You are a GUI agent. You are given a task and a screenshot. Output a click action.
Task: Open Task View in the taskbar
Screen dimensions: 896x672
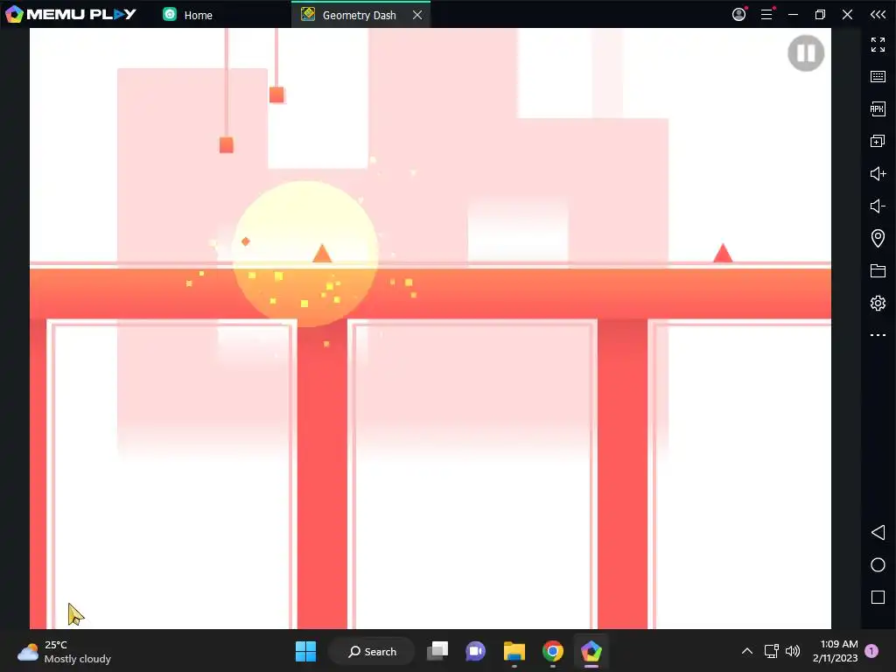pos(437,651)
